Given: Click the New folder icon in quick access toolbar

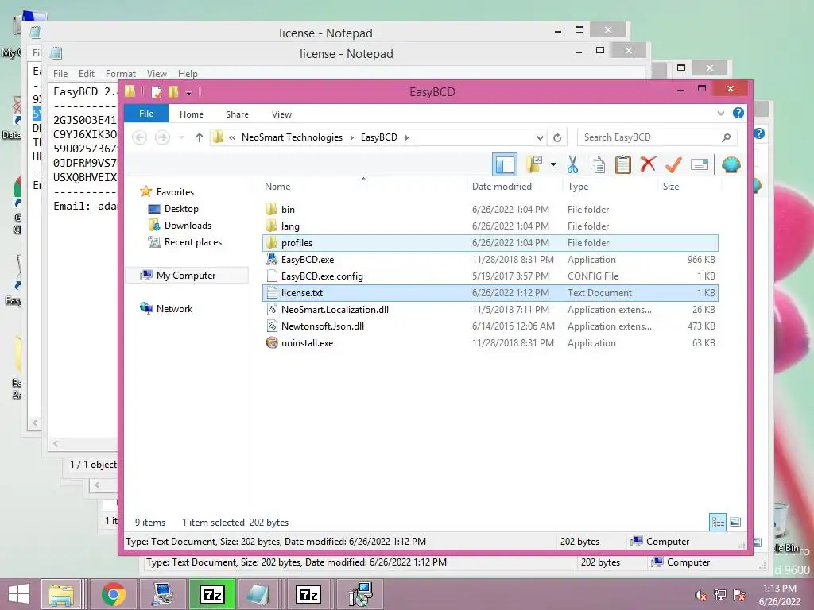Looking at the screenshot, I should tap(173, 92).
